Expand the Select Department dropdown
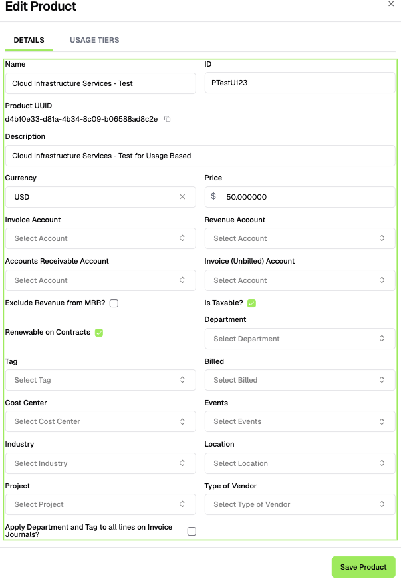The width and height of the screenshot is (401, 583). pyautogui.click(x=299, y=339)
